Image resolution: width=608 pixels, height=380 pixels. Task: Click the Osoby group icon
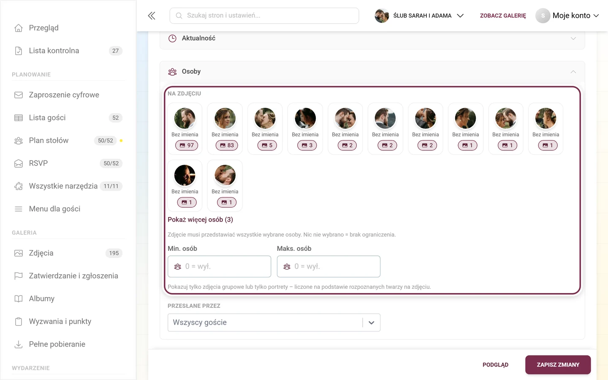pos(172,72)
